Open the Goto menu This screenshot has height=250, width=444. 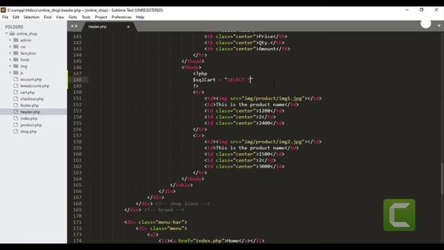[73, 17]
